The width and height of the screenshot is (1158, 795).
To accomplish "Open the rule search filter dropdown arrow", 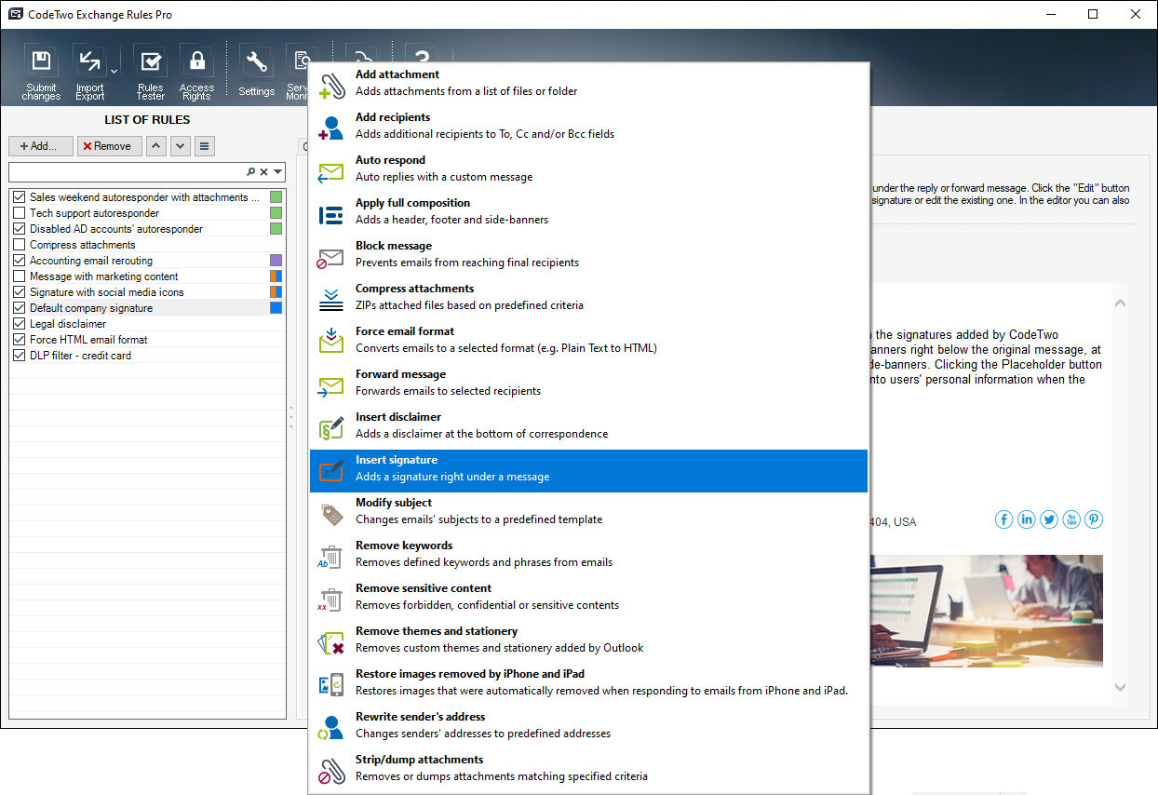I will [277, 172].
